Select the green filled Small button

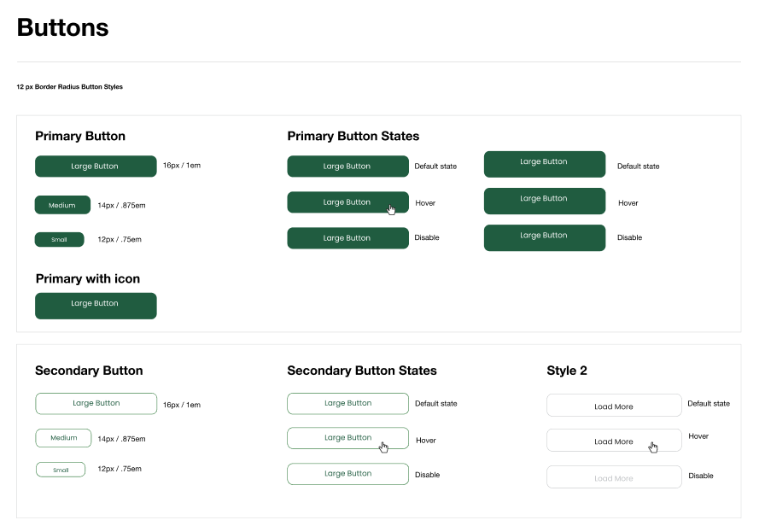[59, 240]
